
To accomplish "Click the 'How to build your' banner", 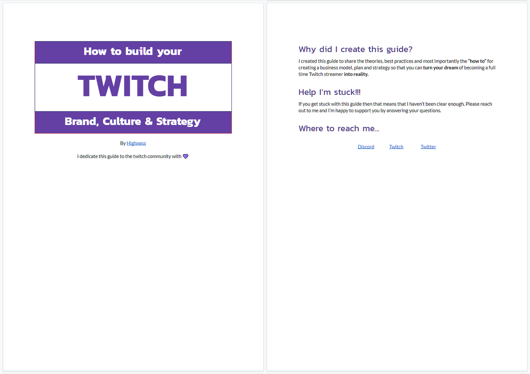I will 133,52.
